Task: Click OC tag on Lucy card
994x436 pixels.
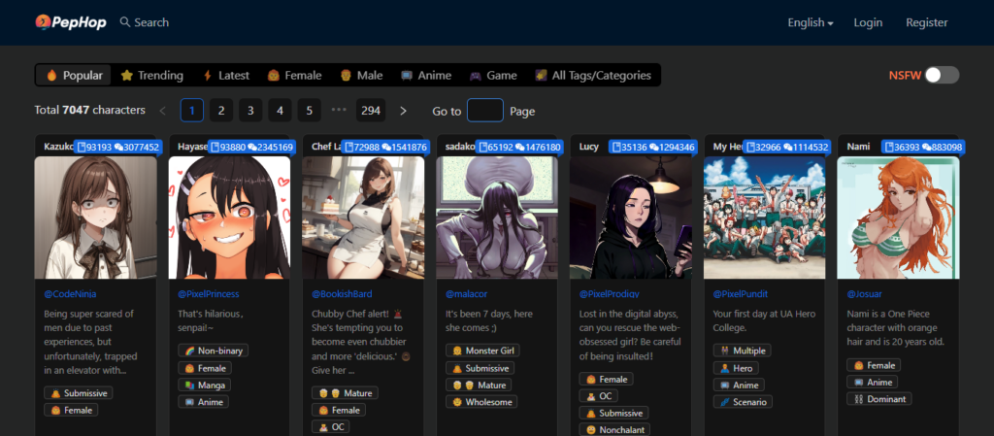Action: [598, 396]
